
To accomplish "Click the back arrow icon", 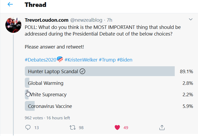I will [x=10, y=5].
